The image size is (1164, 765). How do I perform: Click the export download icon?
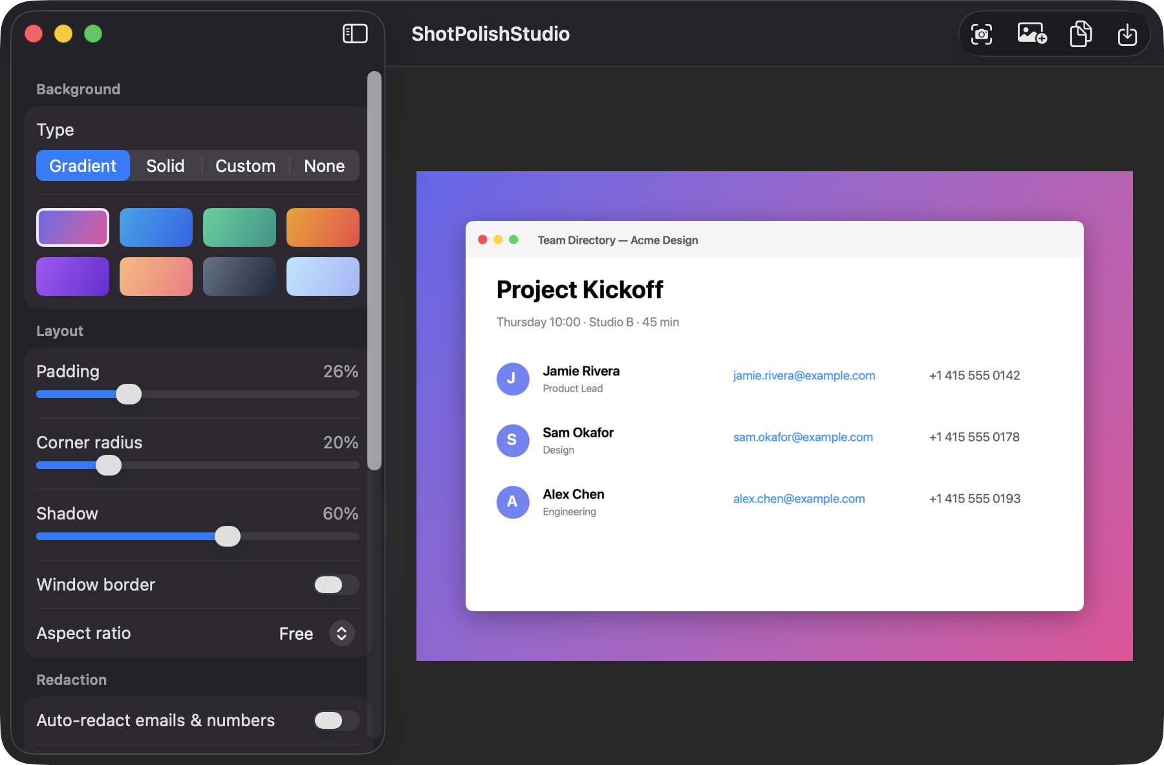1127,34
